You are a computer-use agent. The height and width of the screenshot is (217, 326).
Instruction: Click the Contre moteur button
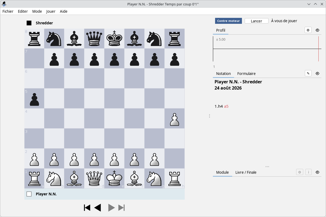[228, 21]
